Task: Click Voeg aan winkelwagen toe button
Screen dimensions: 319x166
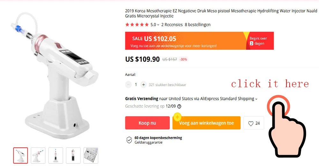Action: click(206, 123)
